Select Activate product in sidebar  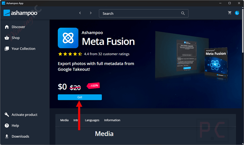tap(24, 115)
